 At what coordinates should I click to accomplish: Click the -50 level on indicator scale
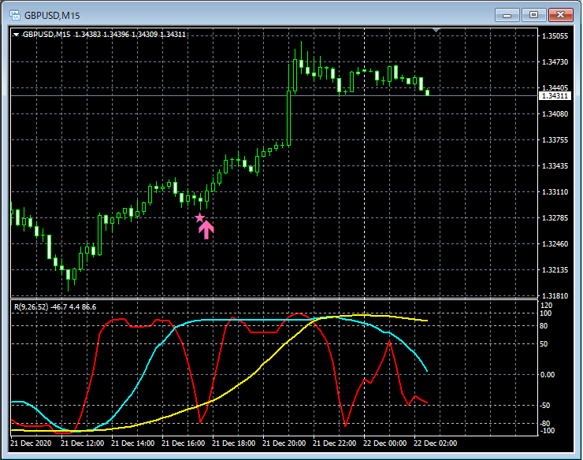pyautogui.click(x=547, y=405)
